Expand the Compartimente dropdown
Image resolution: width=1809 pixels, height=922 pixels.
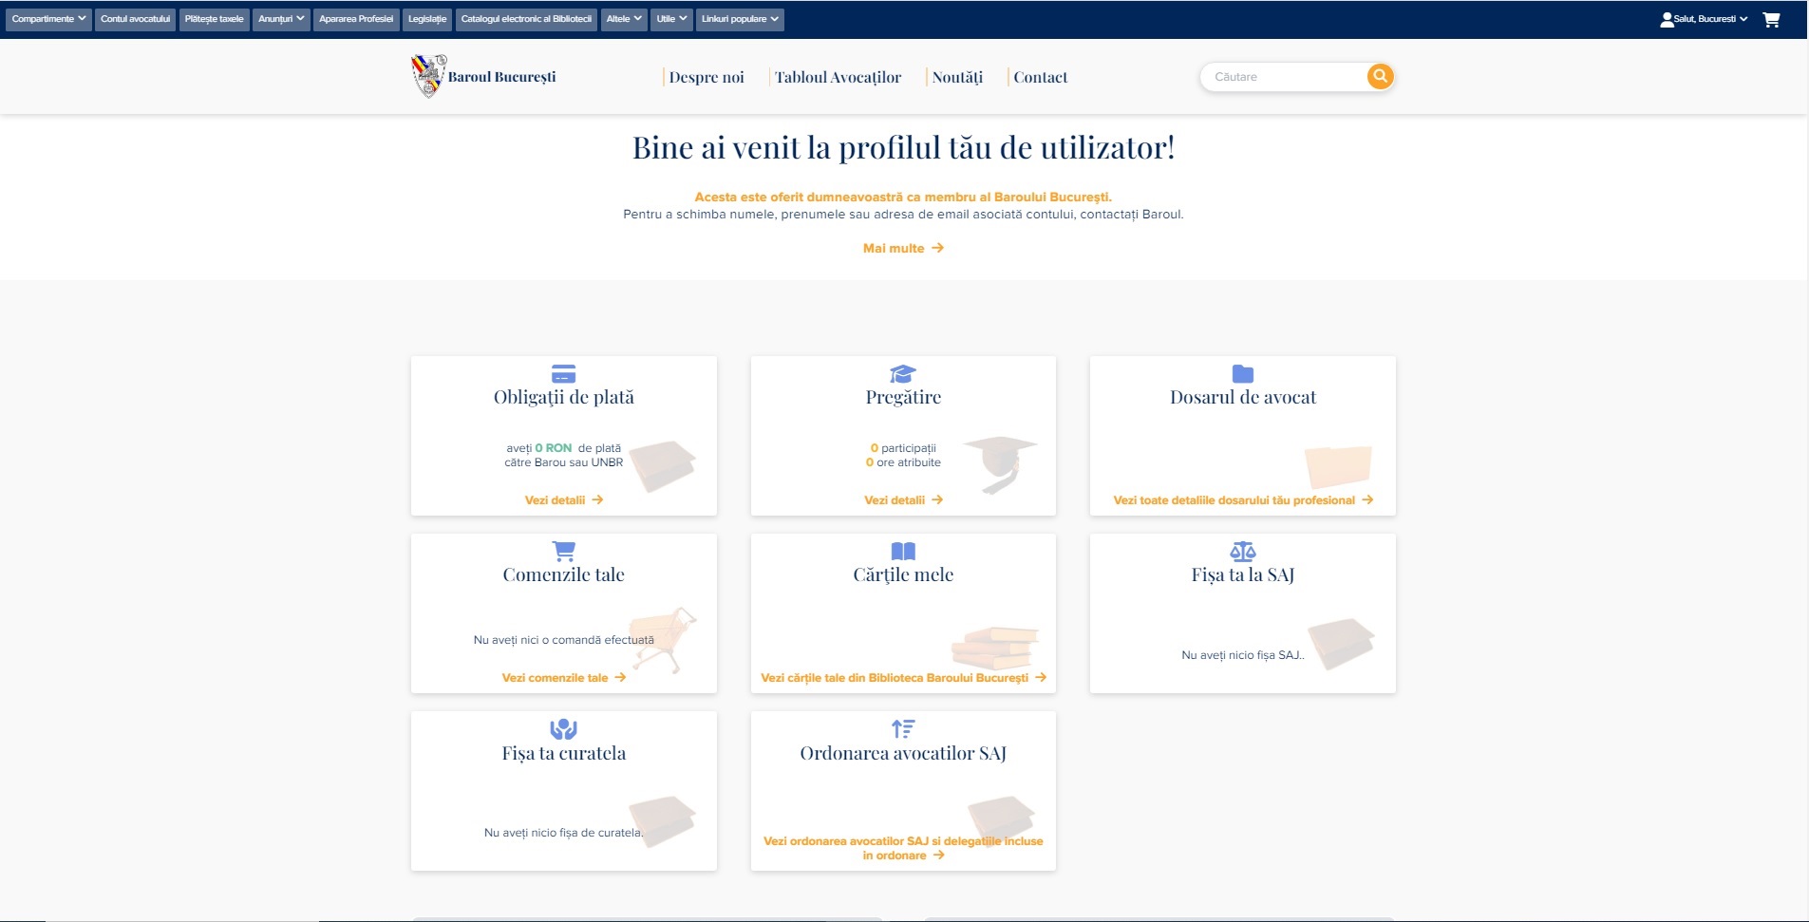pyautogui.click(x=47, y=17)
